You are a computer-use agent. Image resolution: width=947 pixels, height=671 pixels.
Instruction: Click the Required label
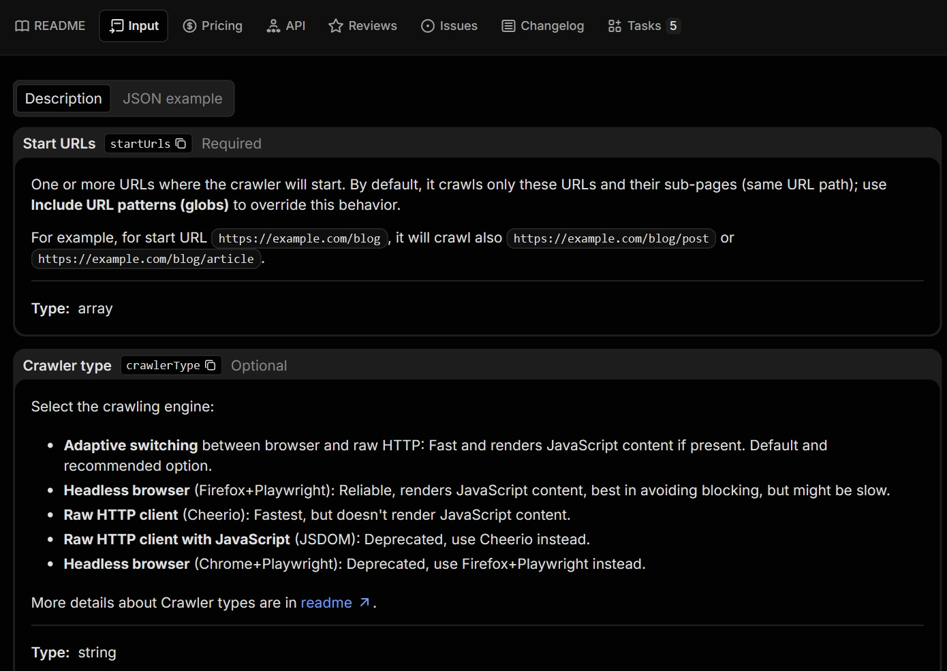coord(232,144)
